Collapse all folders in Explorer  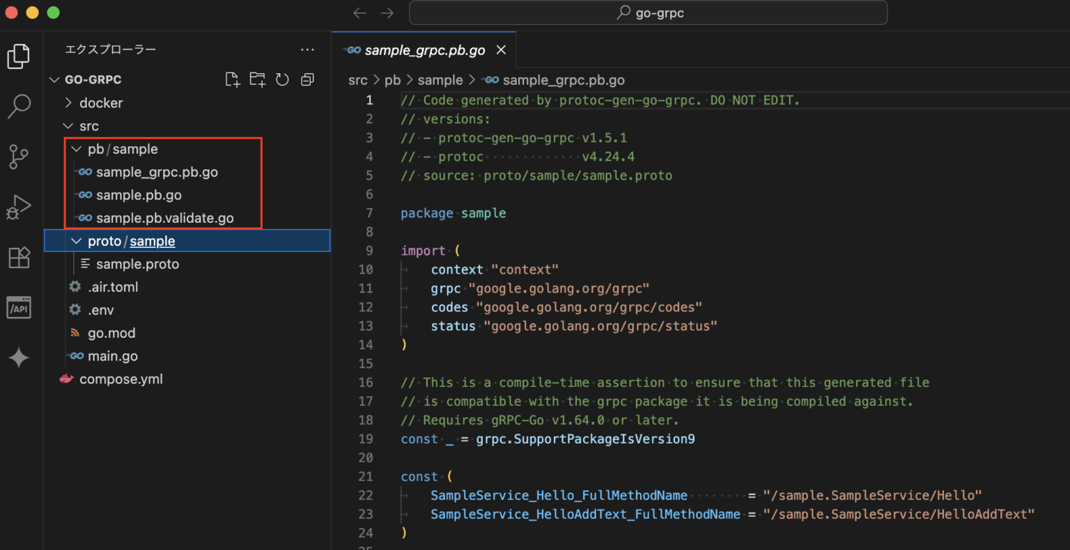pos(307,79)
